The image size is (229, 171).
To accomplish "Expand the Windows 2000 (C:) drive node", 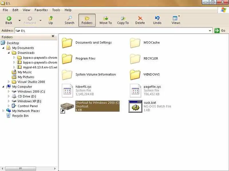I will click(x=9, y=91).
